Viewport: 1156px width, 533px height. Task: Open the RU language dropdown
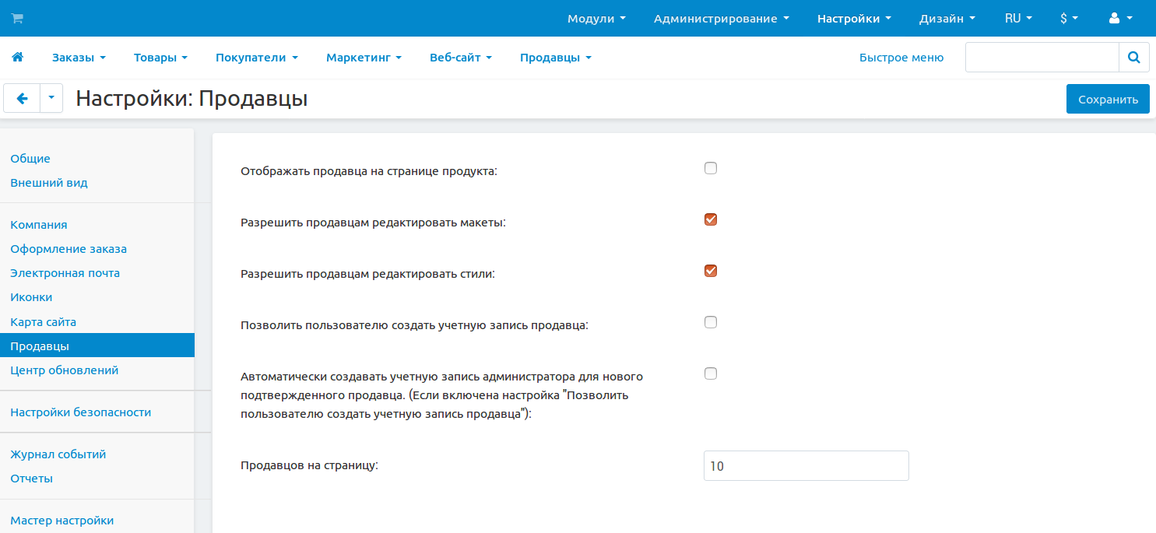pyautogui.click(x=1017, y=18)
